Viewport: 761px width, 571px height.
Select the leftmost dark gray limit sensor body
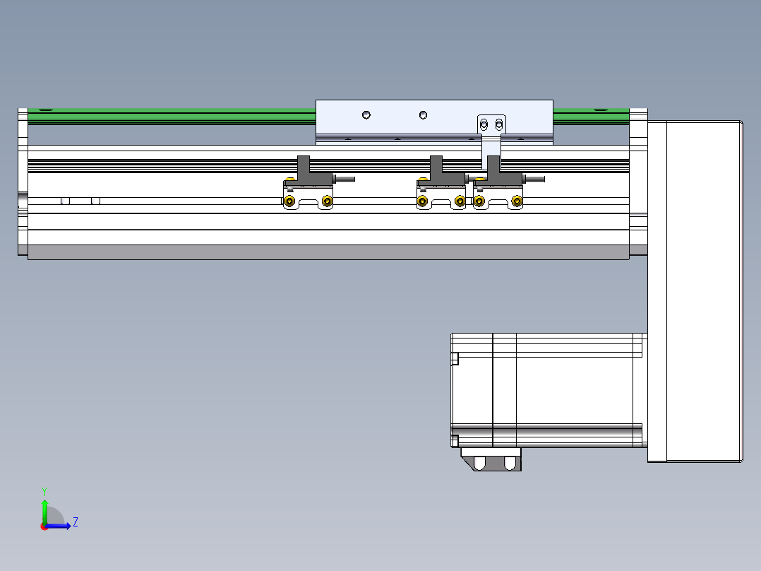tap(305, 171)
